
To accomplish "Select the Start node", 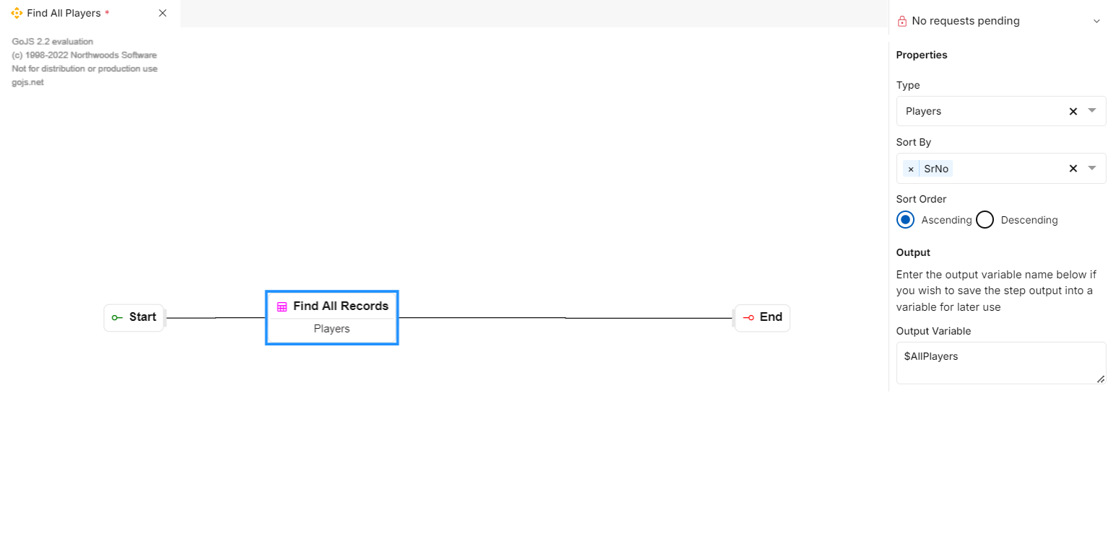I will (134, 317).
